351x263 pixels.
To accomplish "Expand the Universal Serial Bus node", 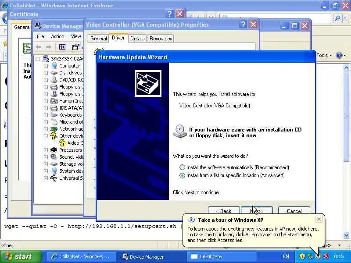I will click(x=46, y=178).
